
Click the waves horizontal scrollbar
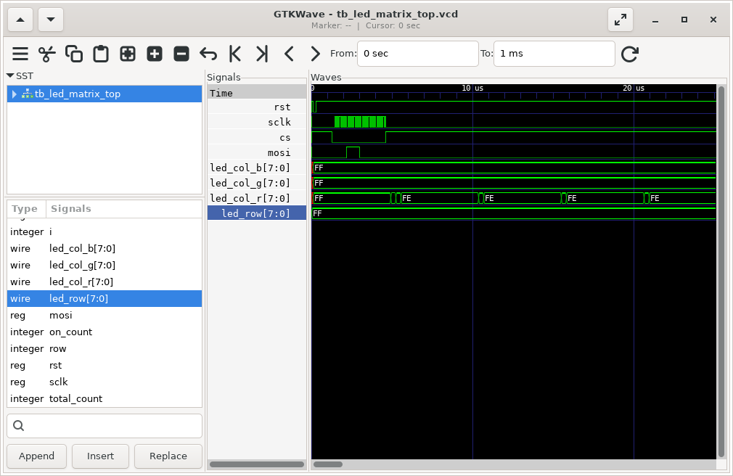[328, 464]
